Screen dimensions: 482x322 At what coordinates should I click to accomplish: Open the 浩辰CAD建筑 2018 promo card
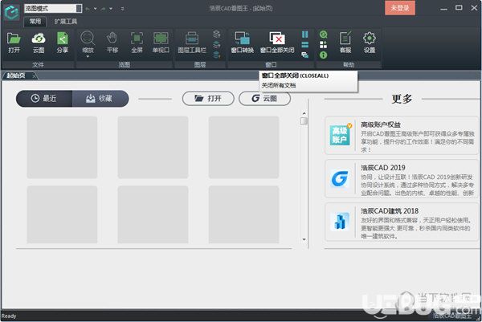(x=402, y=222)
